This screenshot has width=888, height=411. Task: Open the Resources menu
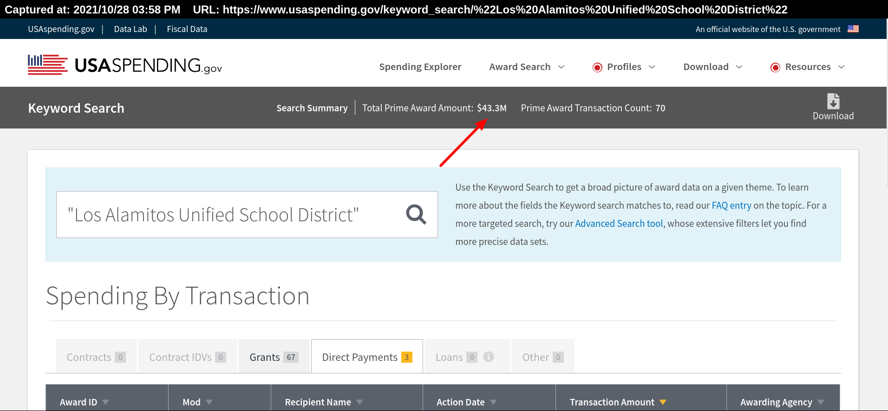point(808,67)
